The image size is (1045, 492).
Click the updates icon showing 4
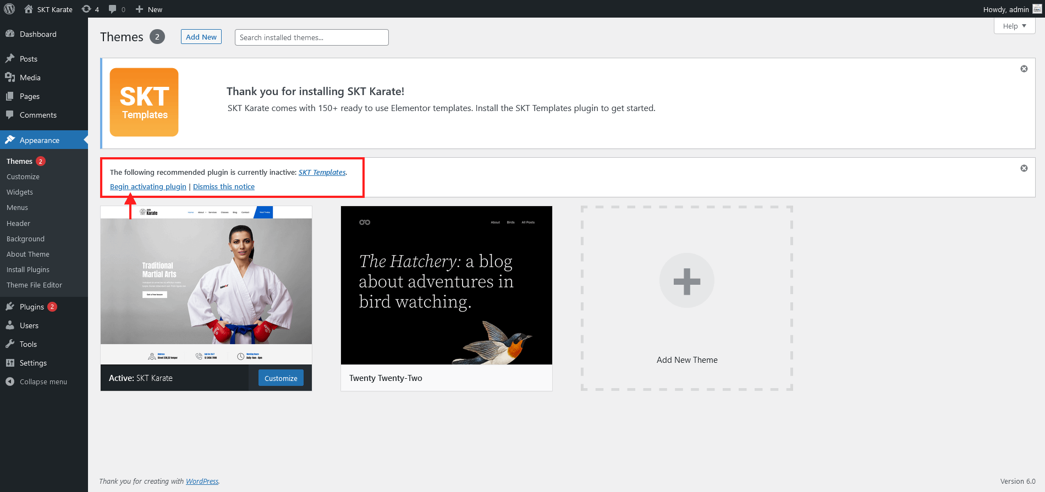pos(86,9)
